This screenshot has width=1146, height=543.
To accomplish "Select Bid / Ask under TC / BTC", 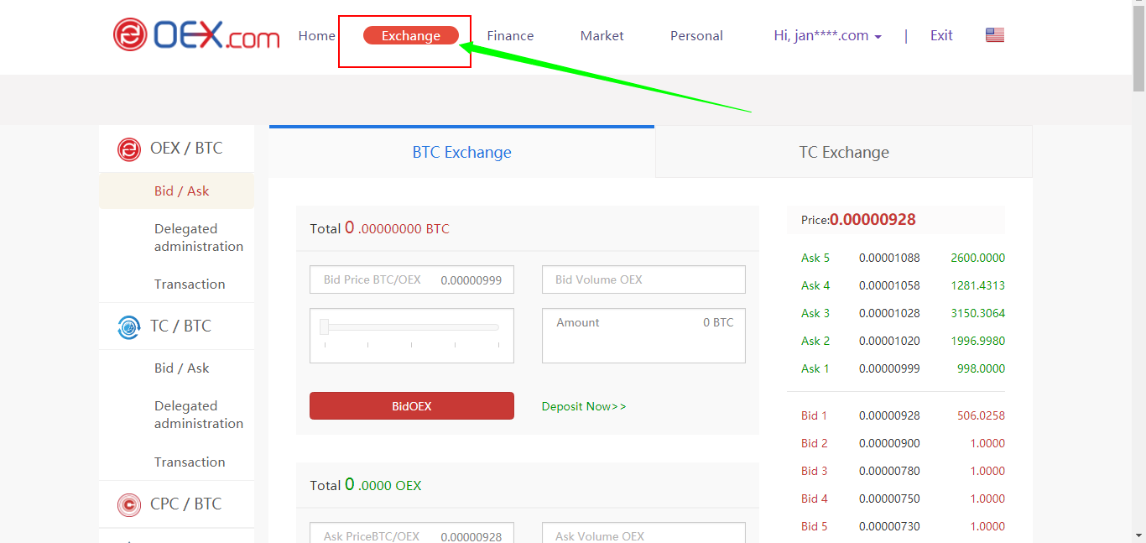I will click(x=182, y=368).
